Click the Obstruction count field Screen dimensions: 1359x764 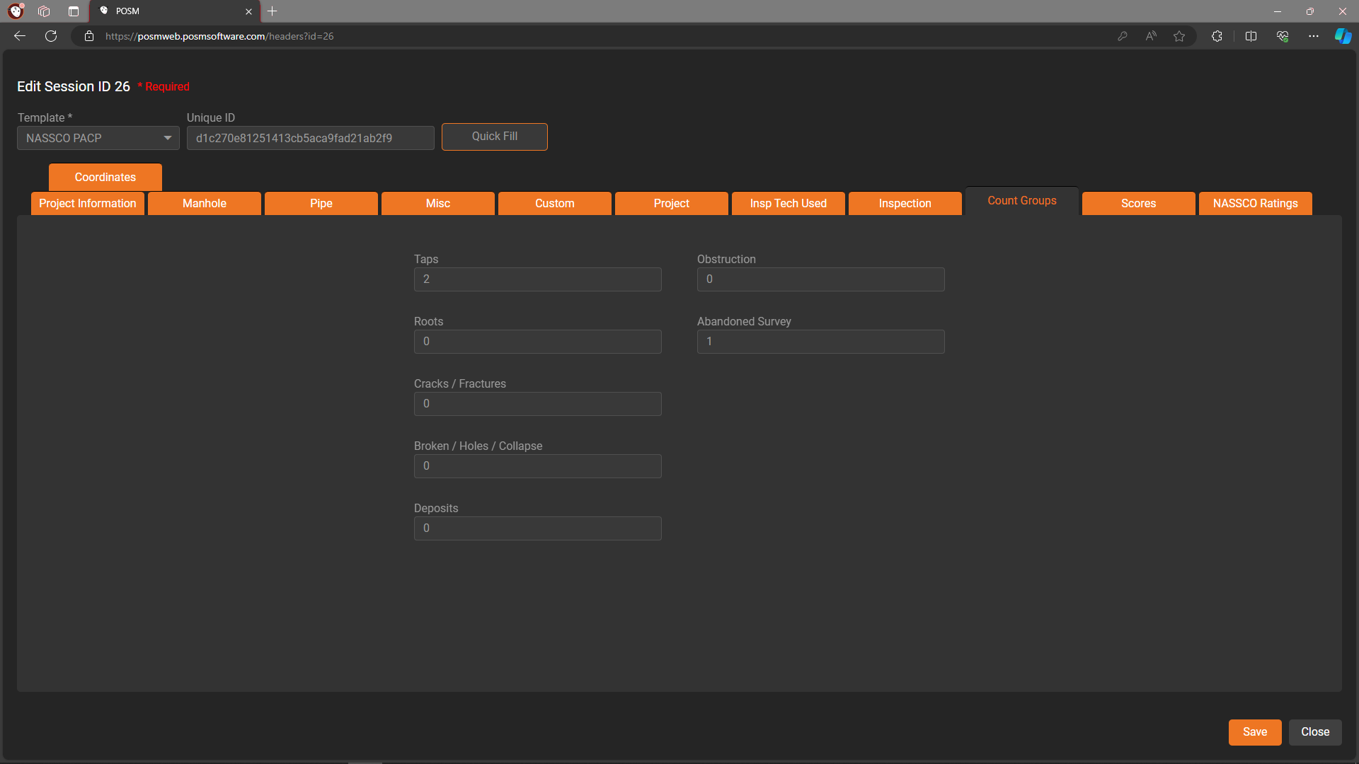(x=821, y=279)
